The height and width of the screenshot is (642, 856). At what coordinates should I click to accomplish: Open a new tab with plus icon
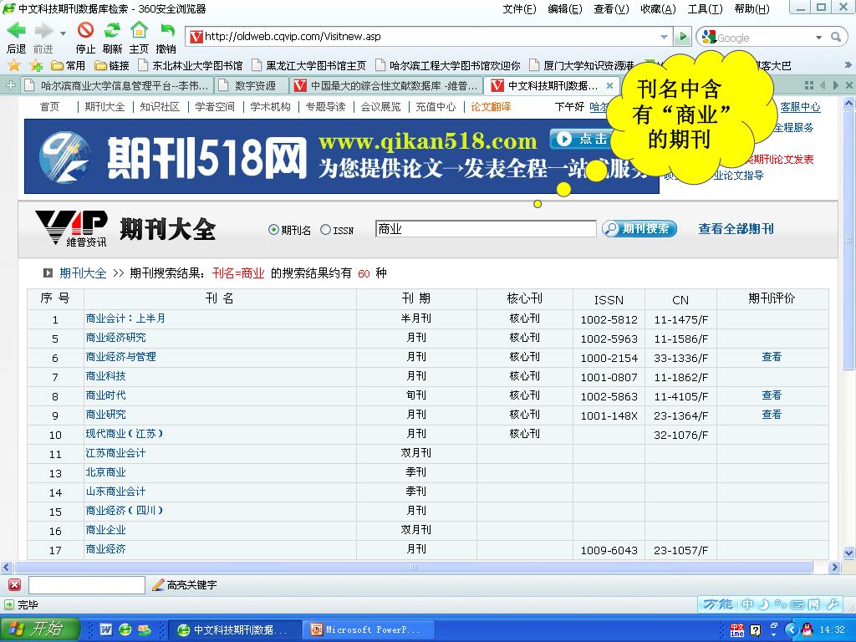pyautogui.click(x=10, y=85)
